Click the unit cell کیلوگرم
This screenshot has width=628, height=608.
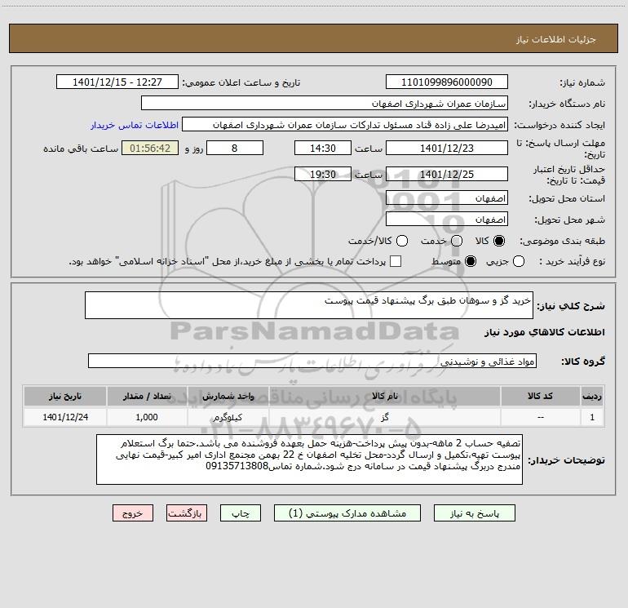(x=228, y=417)
